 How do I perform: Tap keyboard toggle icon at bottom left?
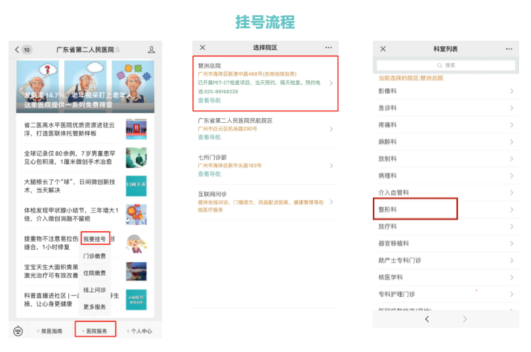[x=18, y=330]
